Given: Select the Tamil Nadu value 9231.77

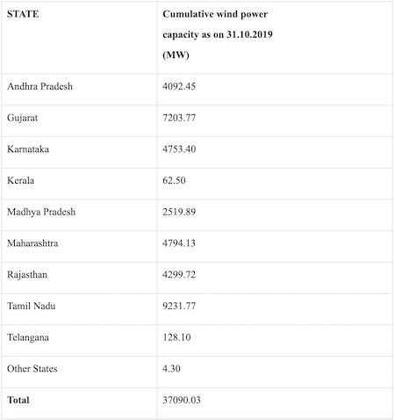Looking at the screenshot, I should pos(179,306).
